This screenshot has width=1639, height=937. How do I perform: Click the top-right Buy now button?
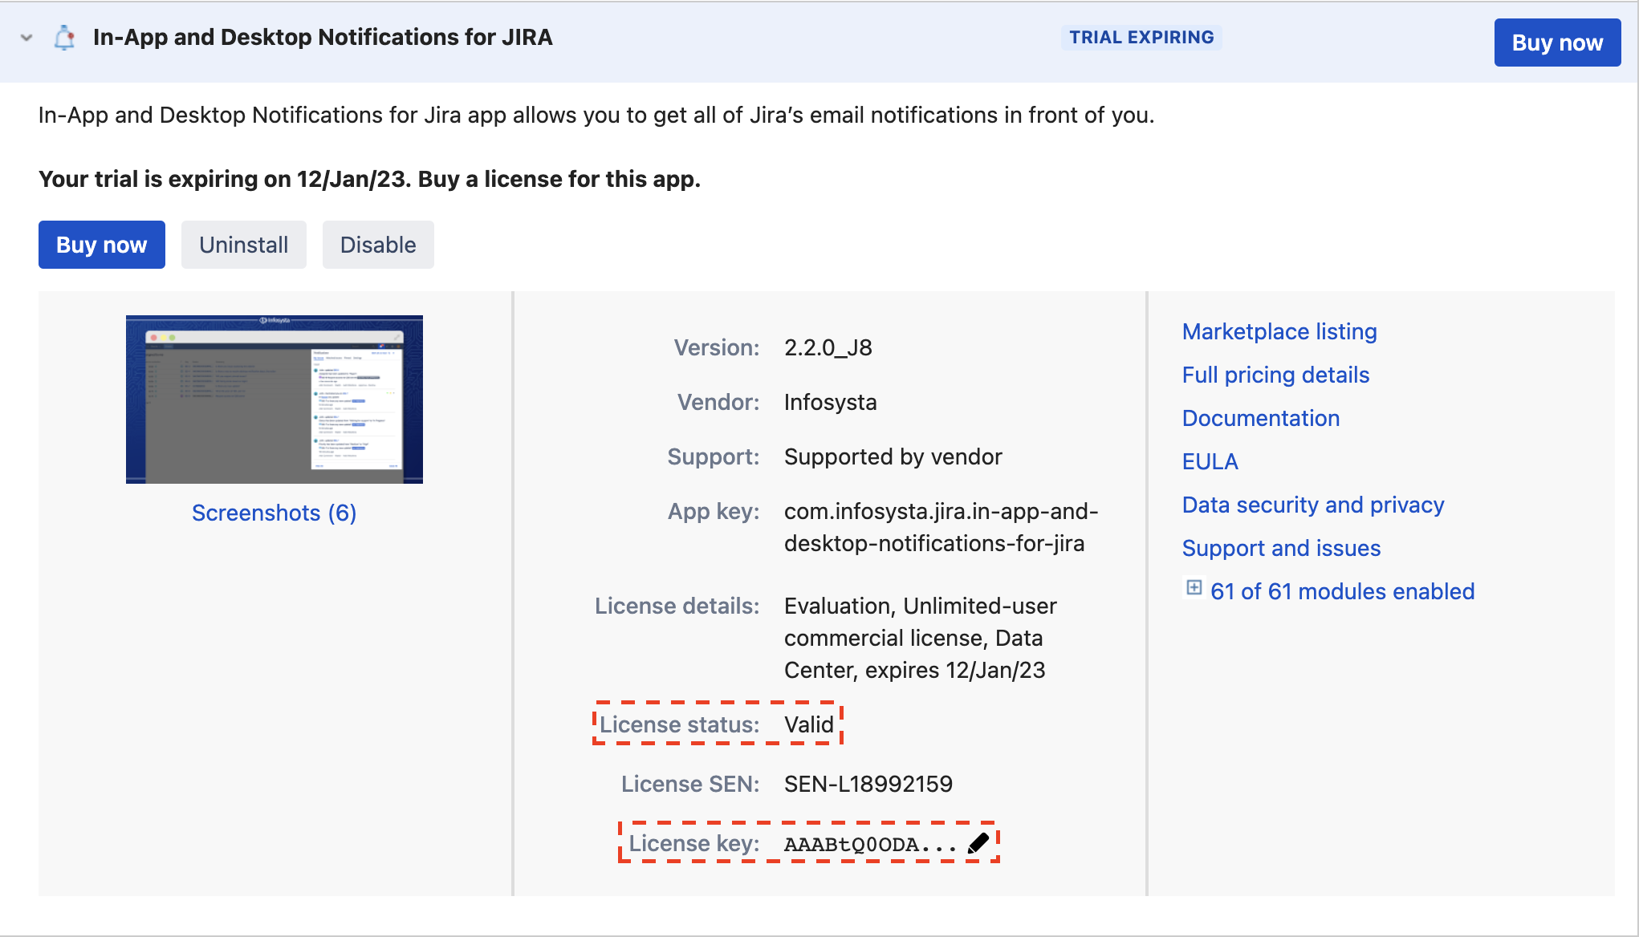pyautogui.click(x=1556, y=43)
